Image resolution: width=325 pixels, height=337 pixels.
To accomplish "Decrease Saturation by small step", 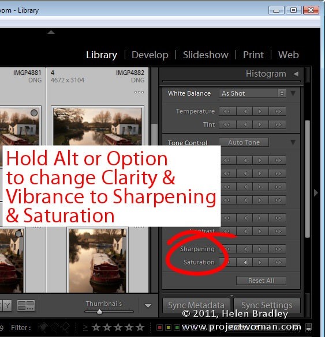I will [244, 263].
